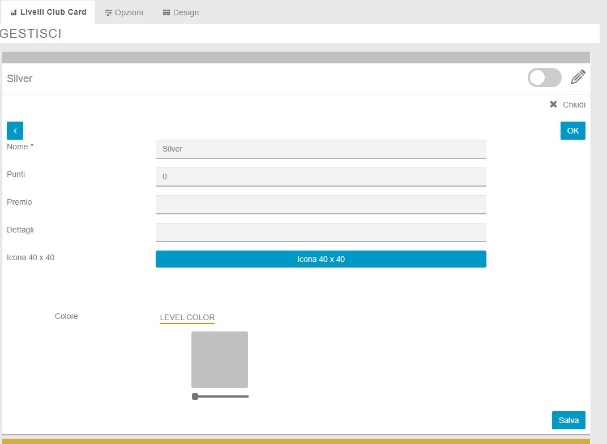Click into the Punti field
The height and width of the screenshot is (444, 607).
coord(320,176)
